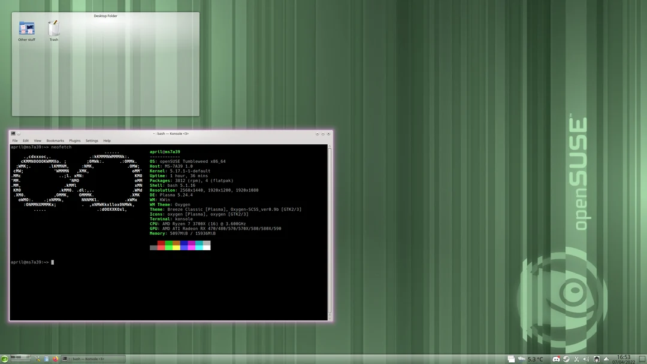Open the Plugins menu in Konsole
The height and width of the screenshot is (364, 647).
(74, 140)
